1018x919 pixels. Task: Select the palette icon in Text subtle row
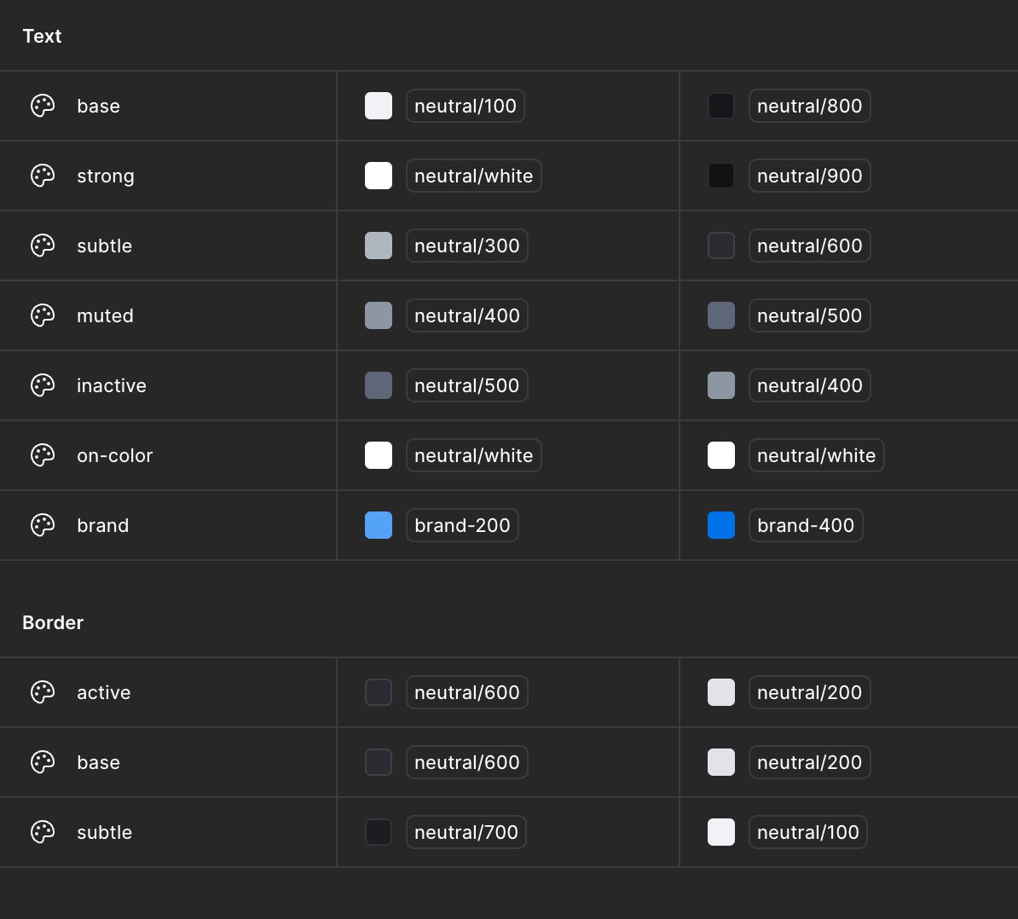coord(43,246)
